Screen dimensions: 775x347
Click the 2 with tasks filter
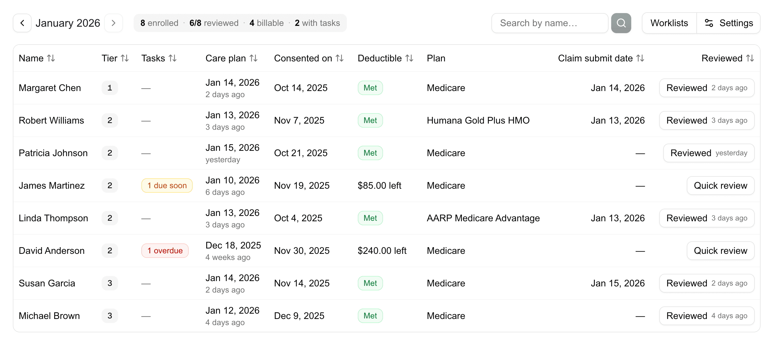[317, 23]
